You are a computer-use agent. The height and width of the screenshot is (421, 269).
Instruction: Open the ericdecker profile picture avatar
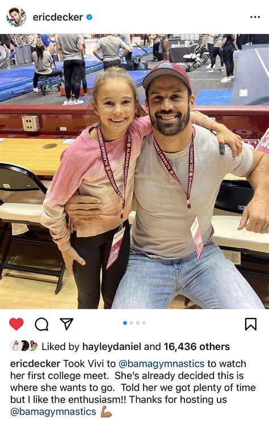16,17
